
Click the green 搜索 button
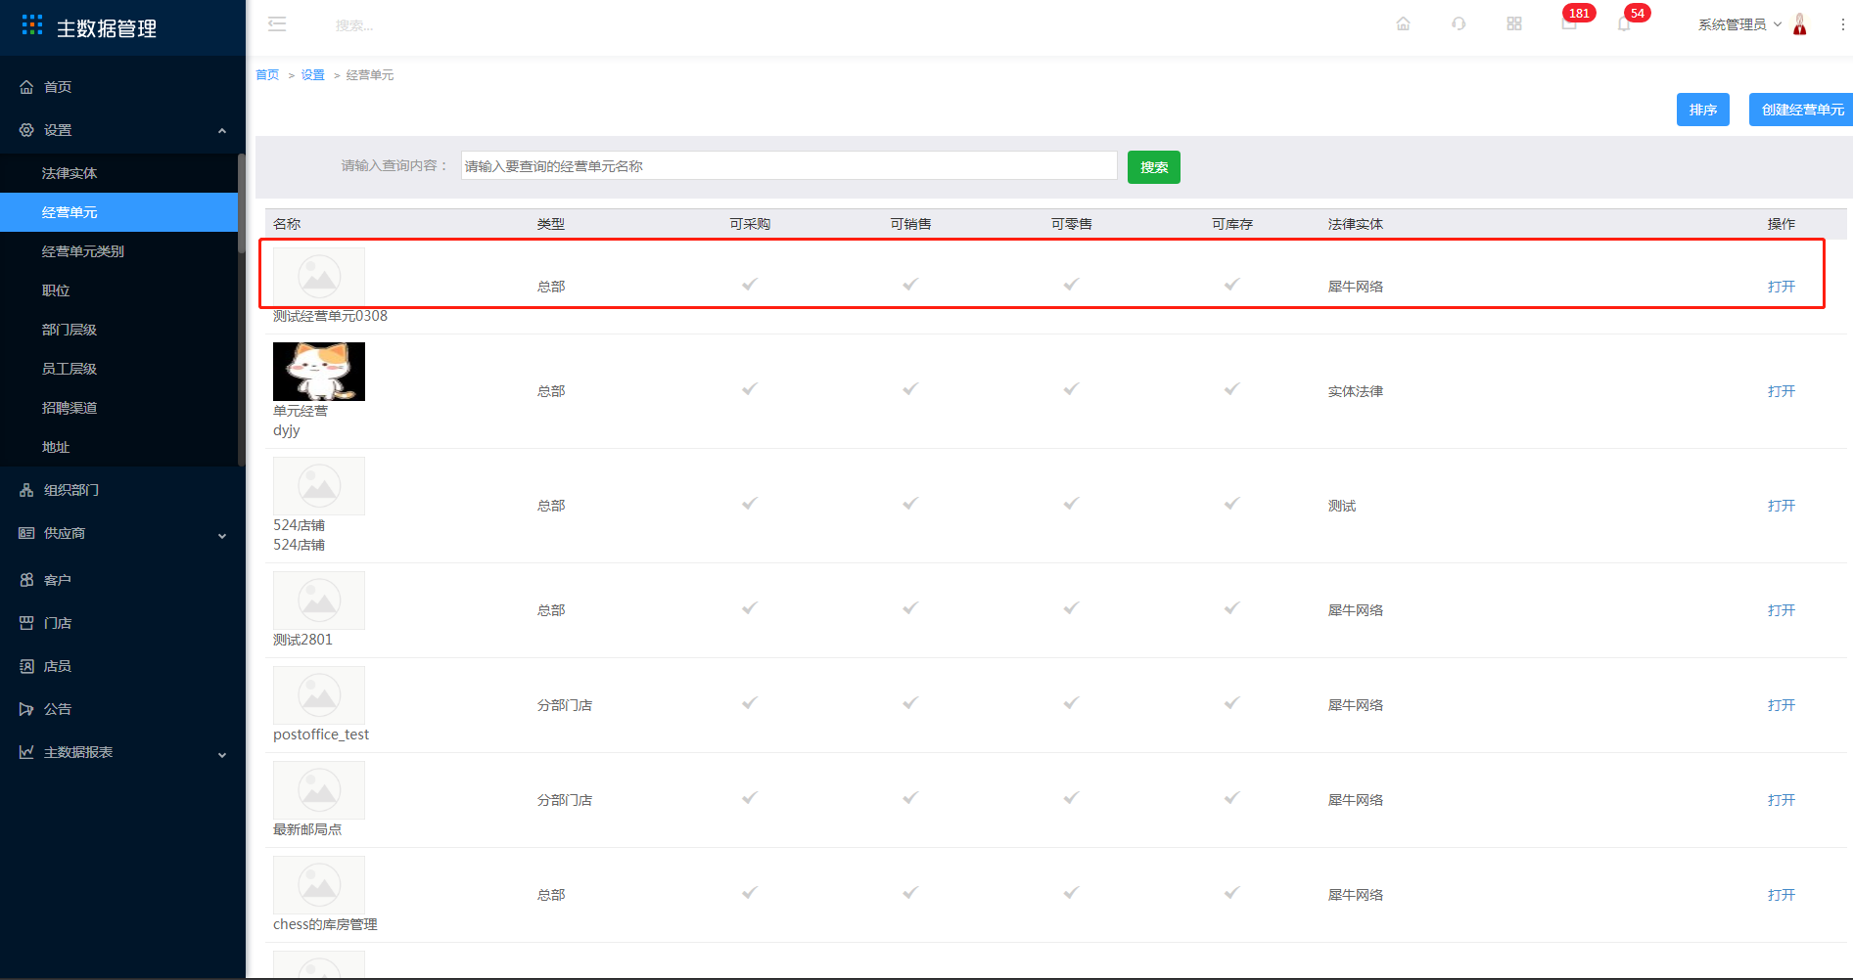click(1154, 167)
